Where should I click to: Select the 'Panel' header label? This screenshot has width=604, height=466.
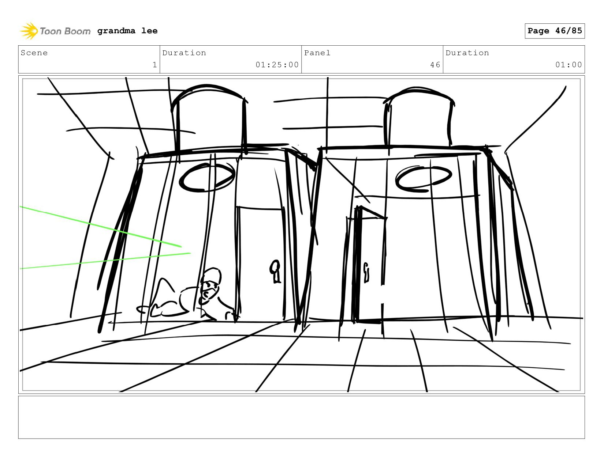317,53
